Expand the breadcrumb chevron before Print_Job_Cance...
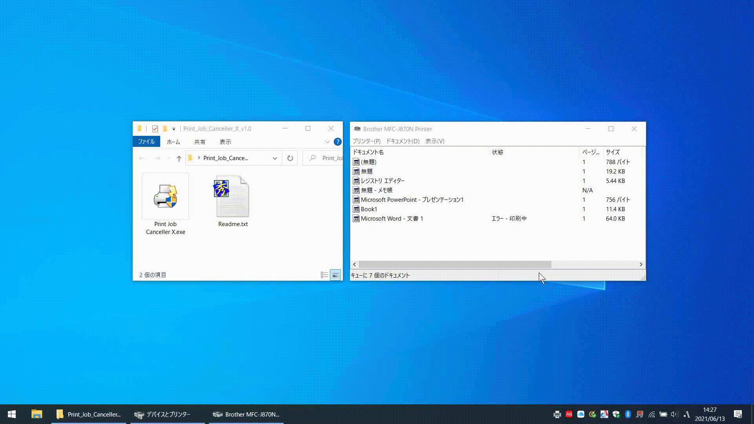 199,158
